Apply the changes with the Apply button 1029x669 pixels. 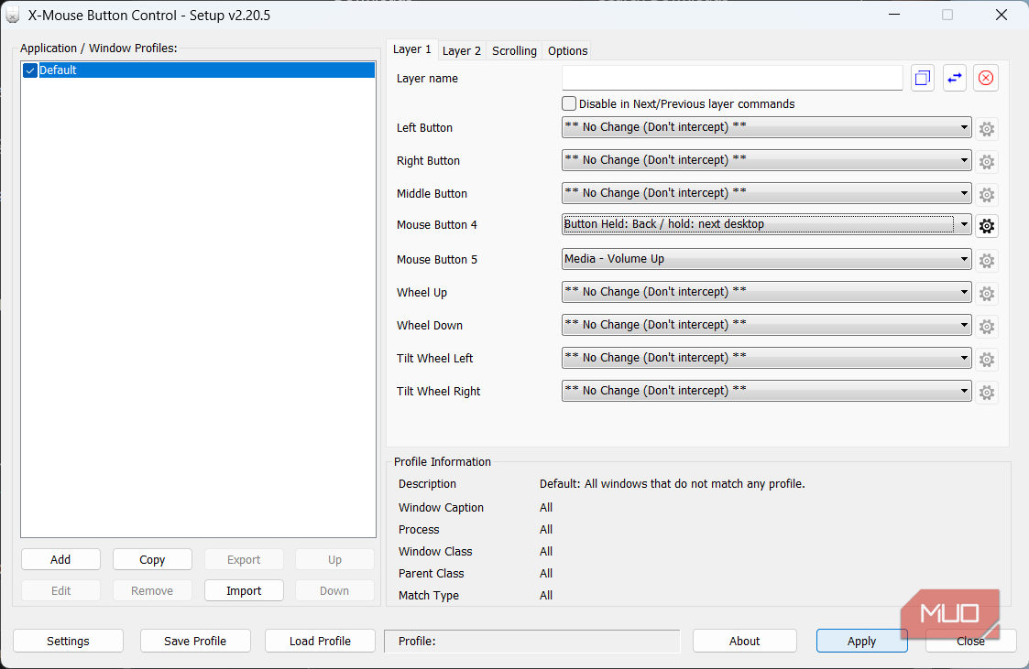[861, 641]
